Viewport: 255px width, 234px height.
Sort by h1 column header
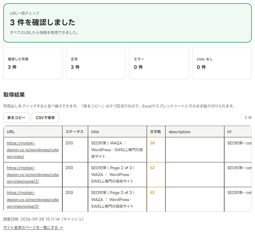pyautogui.click(x=238, y=132)
